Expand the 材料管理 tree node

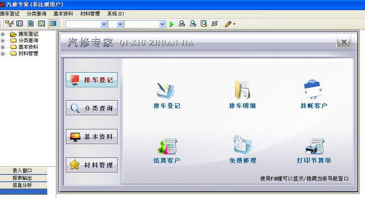pyautogui.click(x=3, y=54)
